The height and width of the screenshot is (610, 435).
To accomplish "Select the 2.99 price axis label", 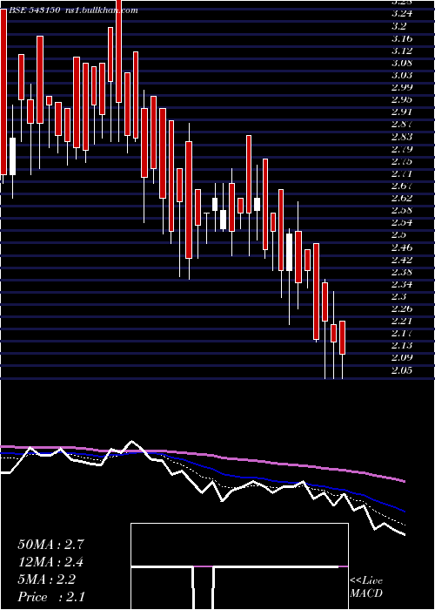I will (402, 87).
